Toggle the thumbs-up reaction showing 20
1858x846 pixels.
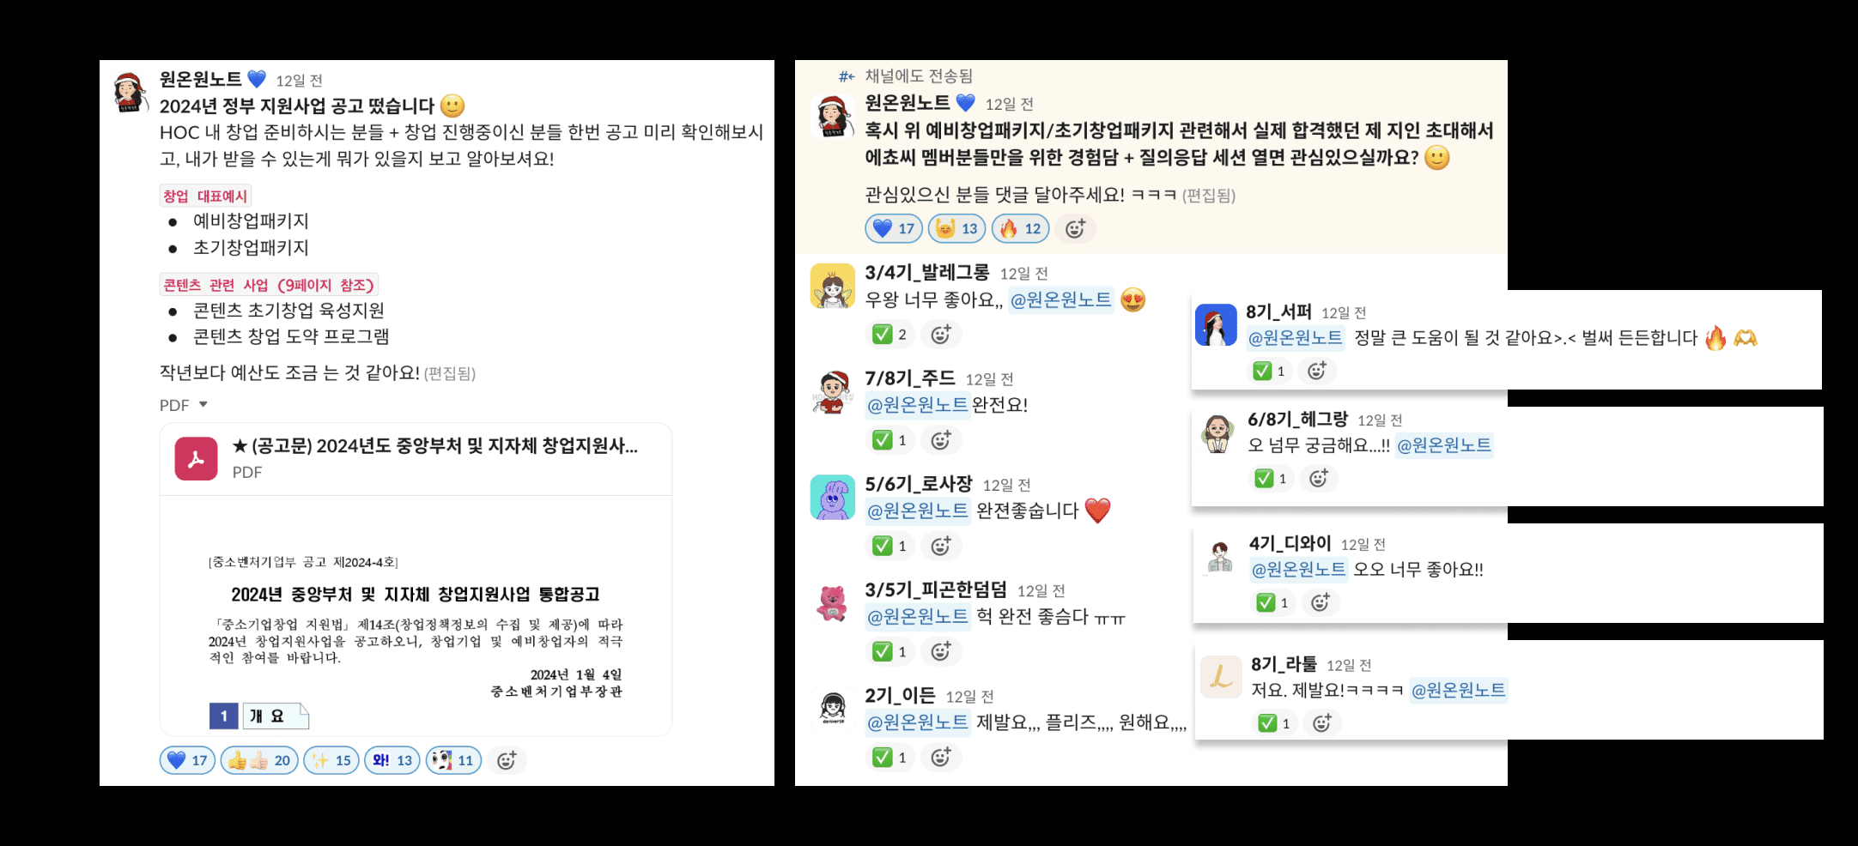[259, 760]
